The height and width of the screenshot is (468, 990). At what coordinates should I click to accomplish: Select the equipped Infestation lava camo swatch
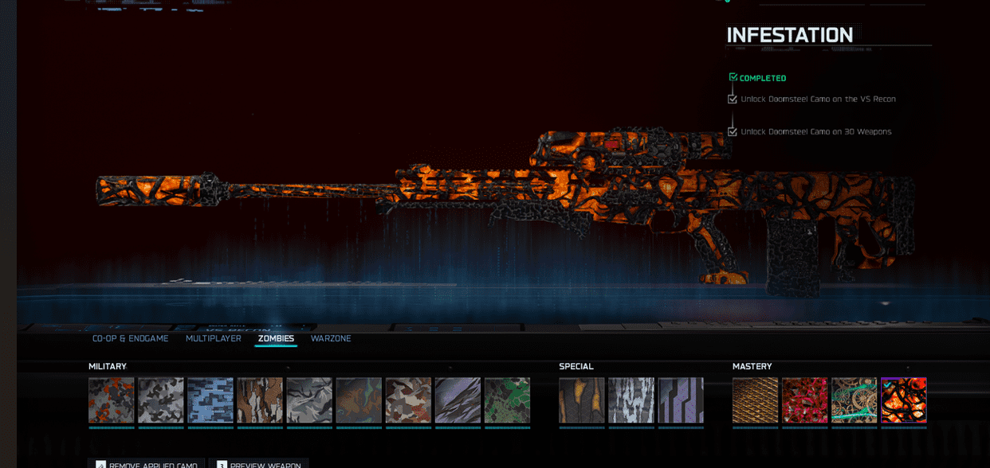(903, 400)
